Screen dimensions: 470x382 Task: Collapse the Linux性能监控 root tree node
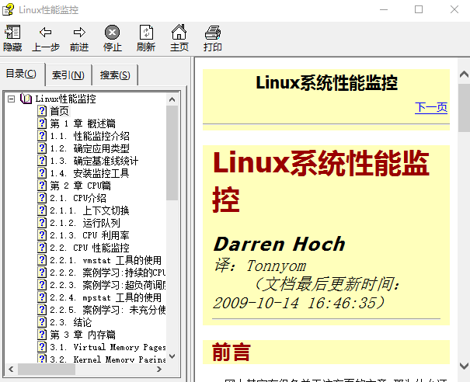[12, 99]
